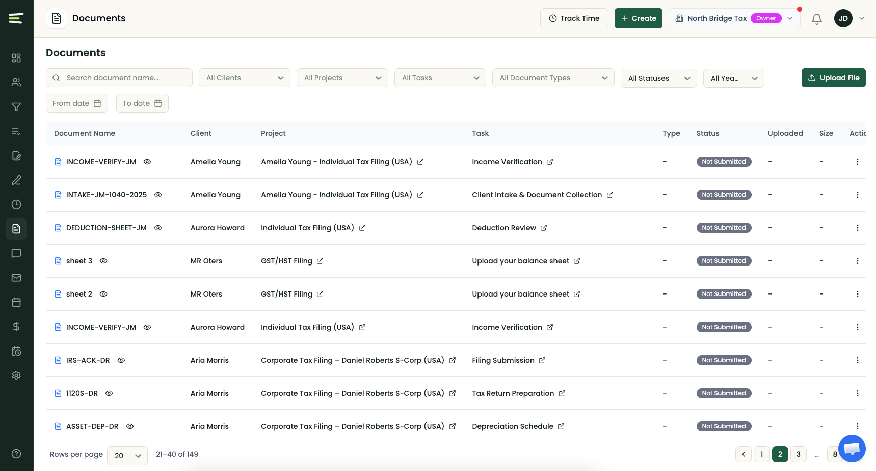The image size is (876, 471).
Task: Open the pen signature icon in sidebar
Action: click(x=16, y=180)
